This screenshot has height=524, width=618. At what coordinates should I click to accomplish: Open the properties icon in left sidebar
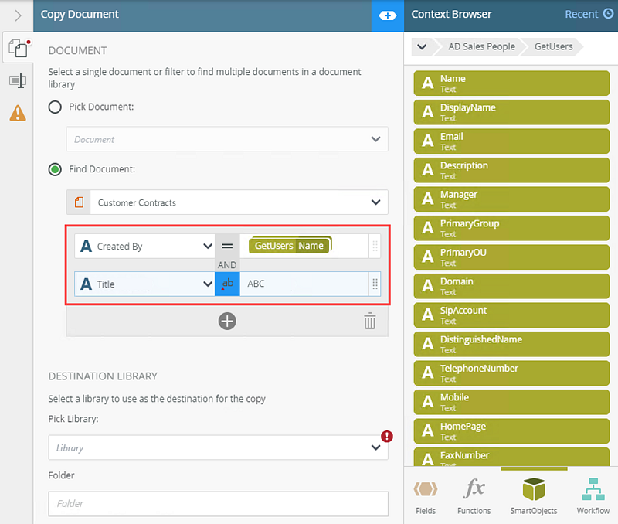click(x=17, y=80)
